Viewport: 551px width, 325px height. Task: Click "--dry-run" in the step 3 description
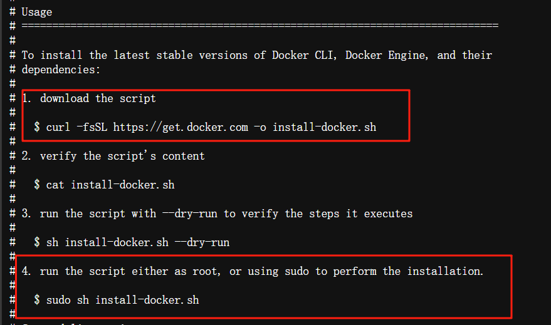point(190,214)
